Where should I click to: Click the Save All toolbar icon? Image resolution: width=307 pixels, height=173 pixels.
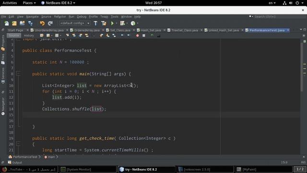(x=30, y=24)
